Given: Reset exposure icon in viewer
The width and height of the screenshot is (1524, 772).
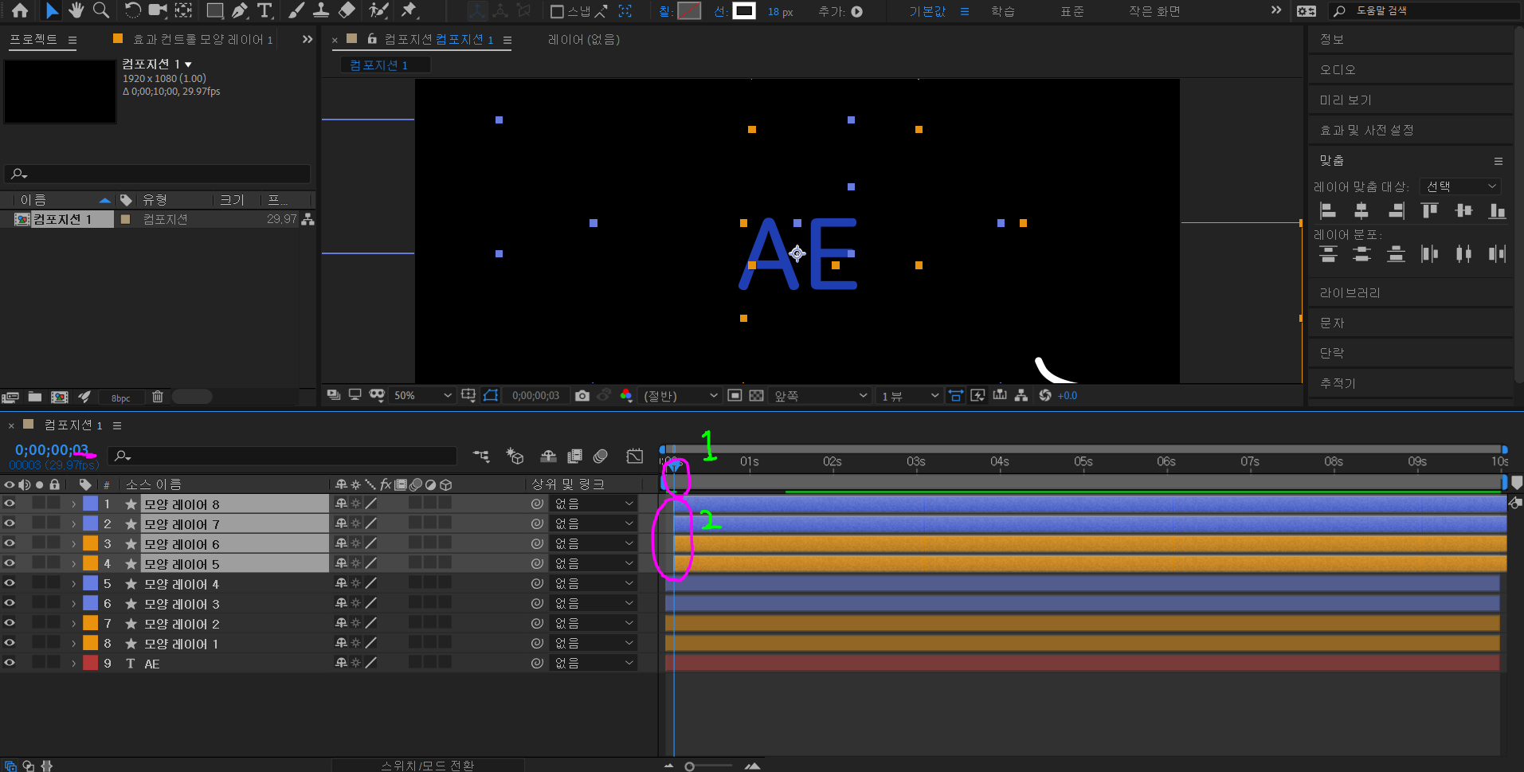Looking at the screenshot, I should (x=1045, y=396).
